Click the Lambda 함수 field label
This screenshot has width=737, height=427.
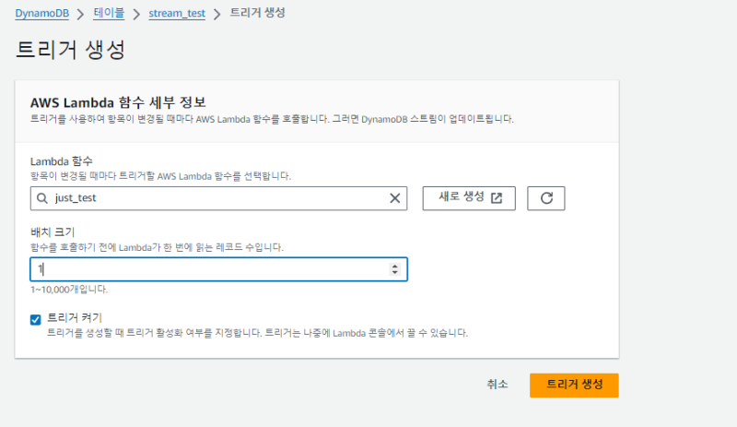pos(62,162)
